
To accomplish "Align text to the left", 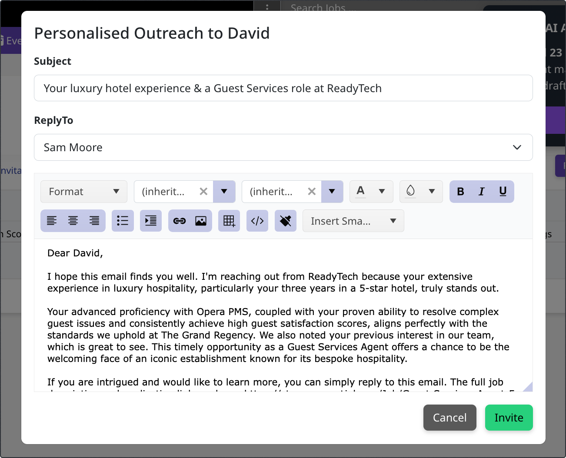I will [x=52, y=221].
